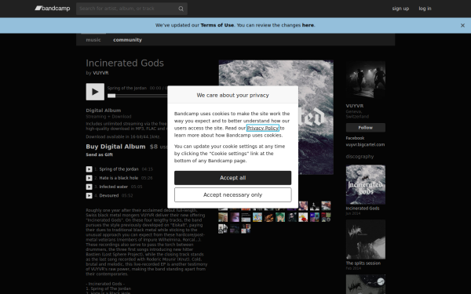
Task: Open the Facebook link
Action: click(355, 138)
